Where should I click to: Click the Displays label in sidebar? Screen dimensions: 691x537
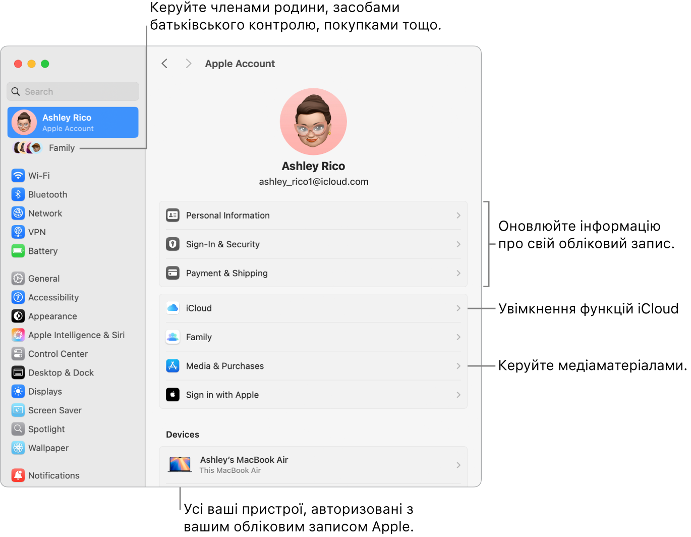(45, 392)
